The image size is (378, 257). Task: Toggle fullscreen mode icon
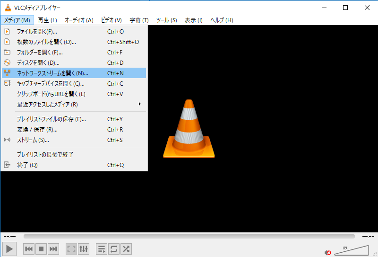click(71, 249)
